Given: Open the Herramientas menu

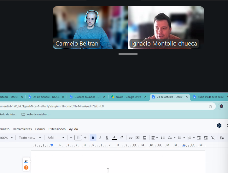Looking at the screenshot, I should coord(22,129).
